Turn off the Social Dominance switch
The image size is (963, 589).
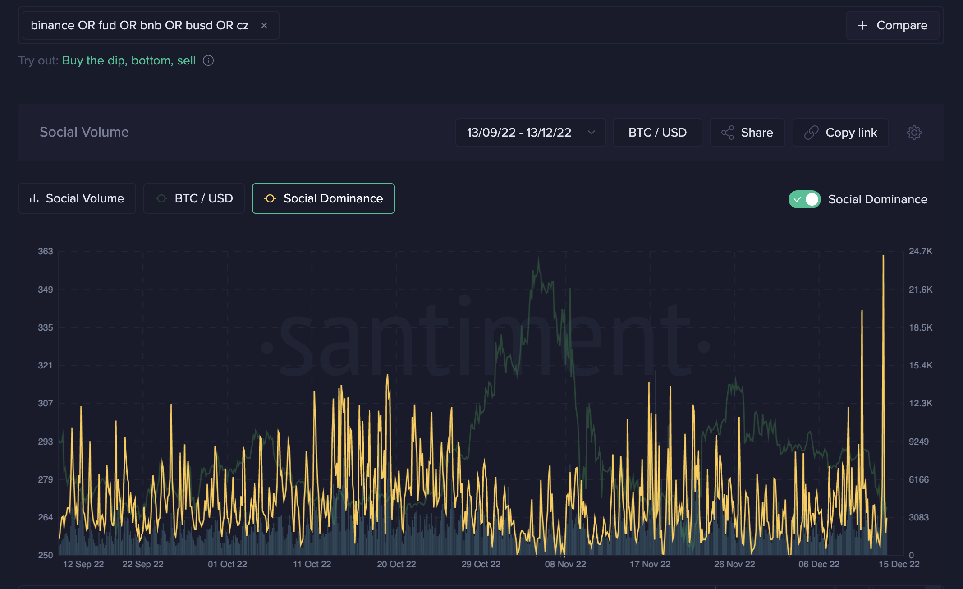[804, 199]
